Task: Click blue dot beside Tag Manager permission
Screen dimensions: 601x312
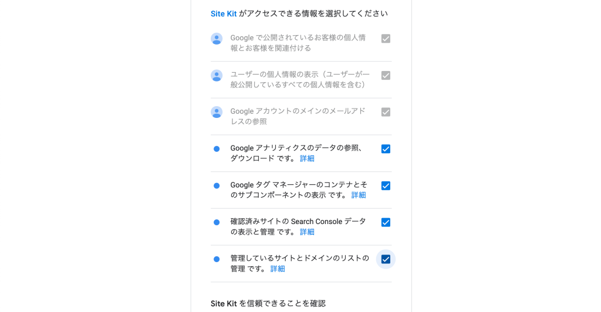Action: coord(217,186)
